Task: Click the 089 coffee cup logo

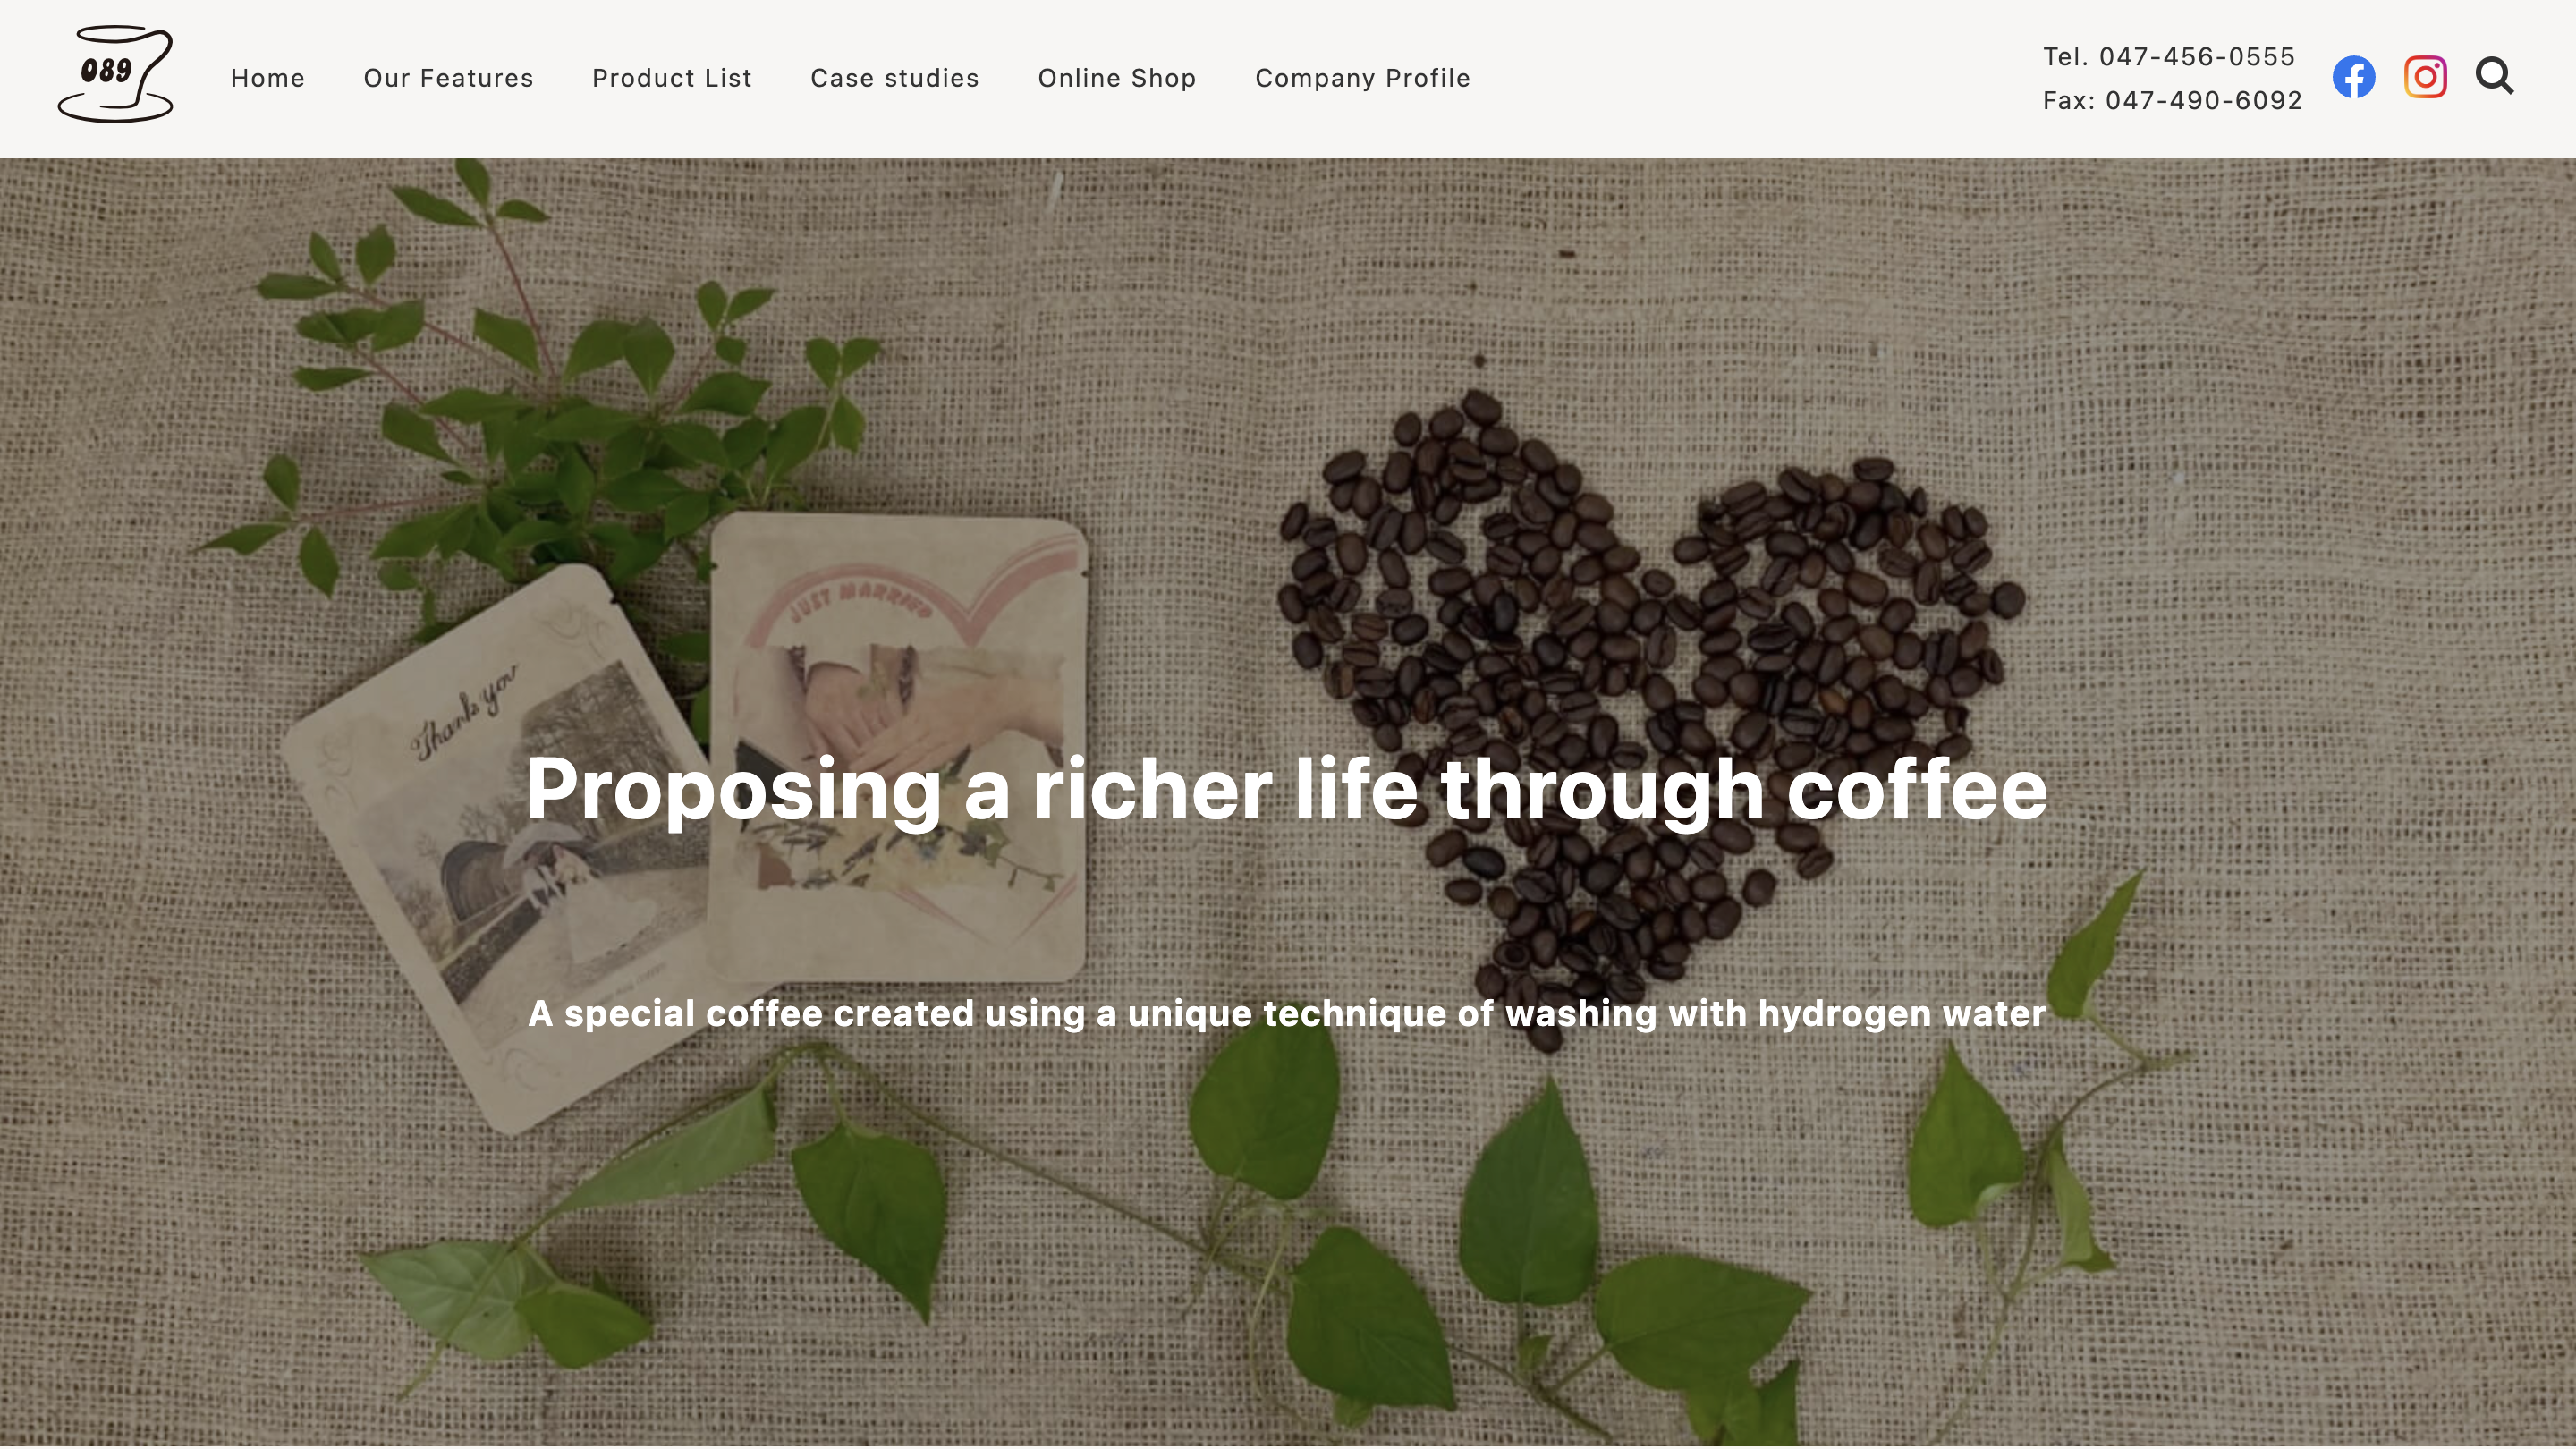Action: [x=115, y=74]
